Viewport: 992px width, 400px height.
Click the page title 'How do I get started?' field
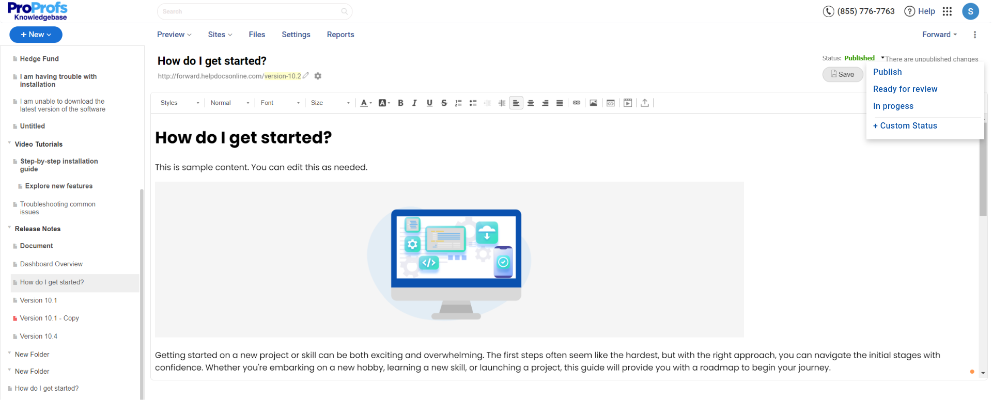coord(212,61)
